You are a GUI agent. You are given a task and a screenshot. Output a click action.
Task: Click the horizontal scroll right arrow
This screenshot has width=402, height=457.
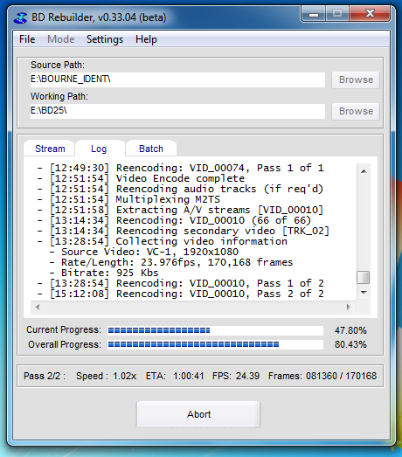click(x=349, y=307)
